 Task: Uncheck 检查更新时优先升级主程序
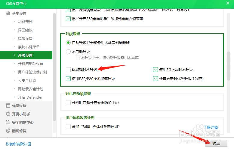[x=155, y=79]
